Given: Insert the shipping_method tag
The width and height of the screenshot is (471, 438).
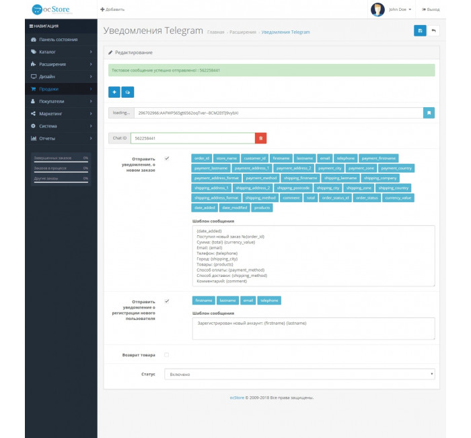Looking at the screenshot, I should click(x=260, y=198).
